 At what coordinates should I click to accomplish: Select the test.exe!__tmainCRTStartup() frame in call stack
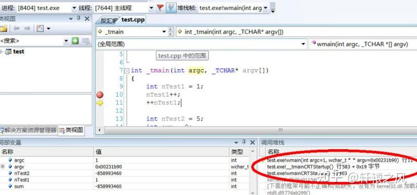tap(323, 166)
